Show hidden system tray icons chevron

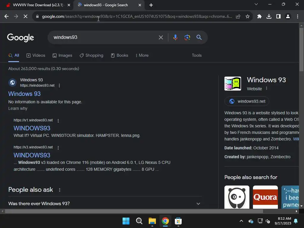click(x=241, y=221)
